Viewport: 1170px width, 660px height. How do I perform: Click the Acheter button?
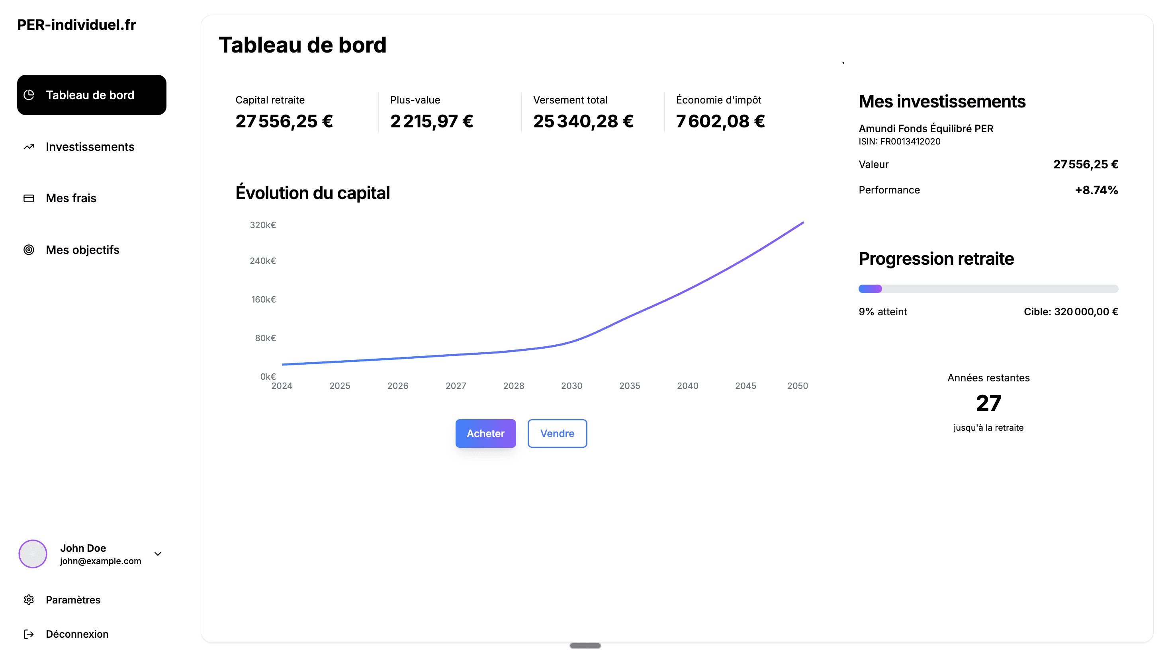coord(485,433)
